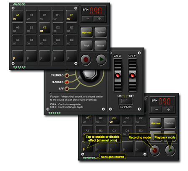Image resolution: width=188 pixels, height=171 pixels.
Task: Toggle the F effect button under pad C3, top panel
Action: (x=44, y=56)
